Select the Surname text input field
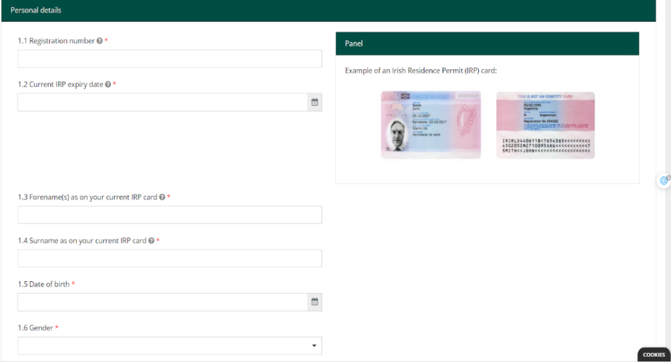 169,258
